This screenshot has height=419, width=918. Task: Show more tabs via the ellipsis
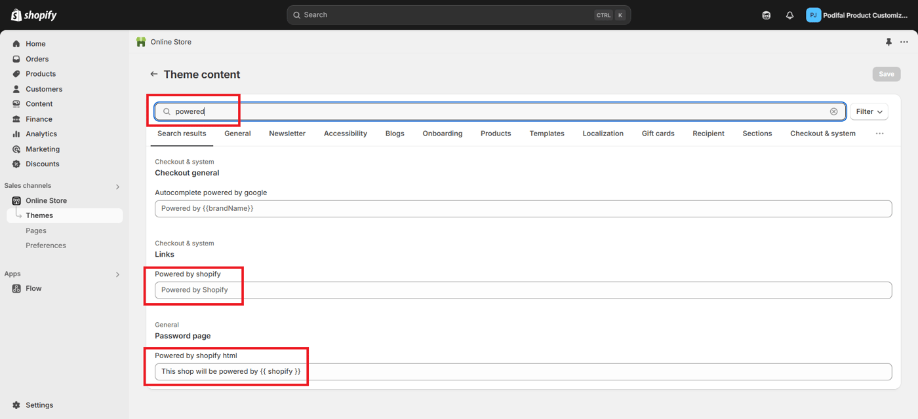[x=880, y=134]
